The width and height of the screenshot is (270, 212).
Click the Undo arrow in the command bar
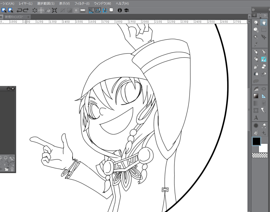[19, 10]
